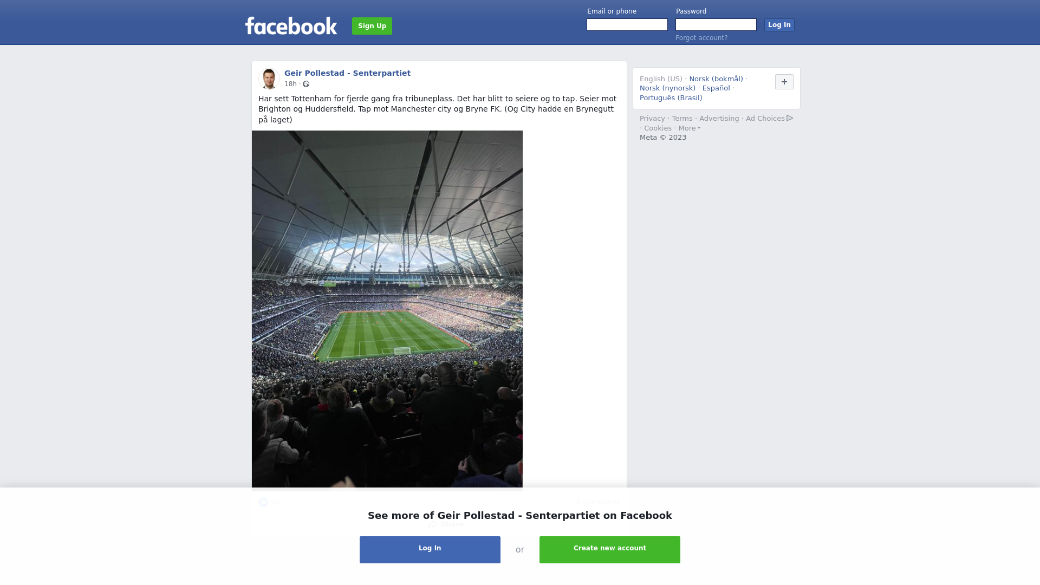This screenshot has width=1040, height=585.
Task: Switch language to Português (Brasil)
Action: tap(671, 98)
